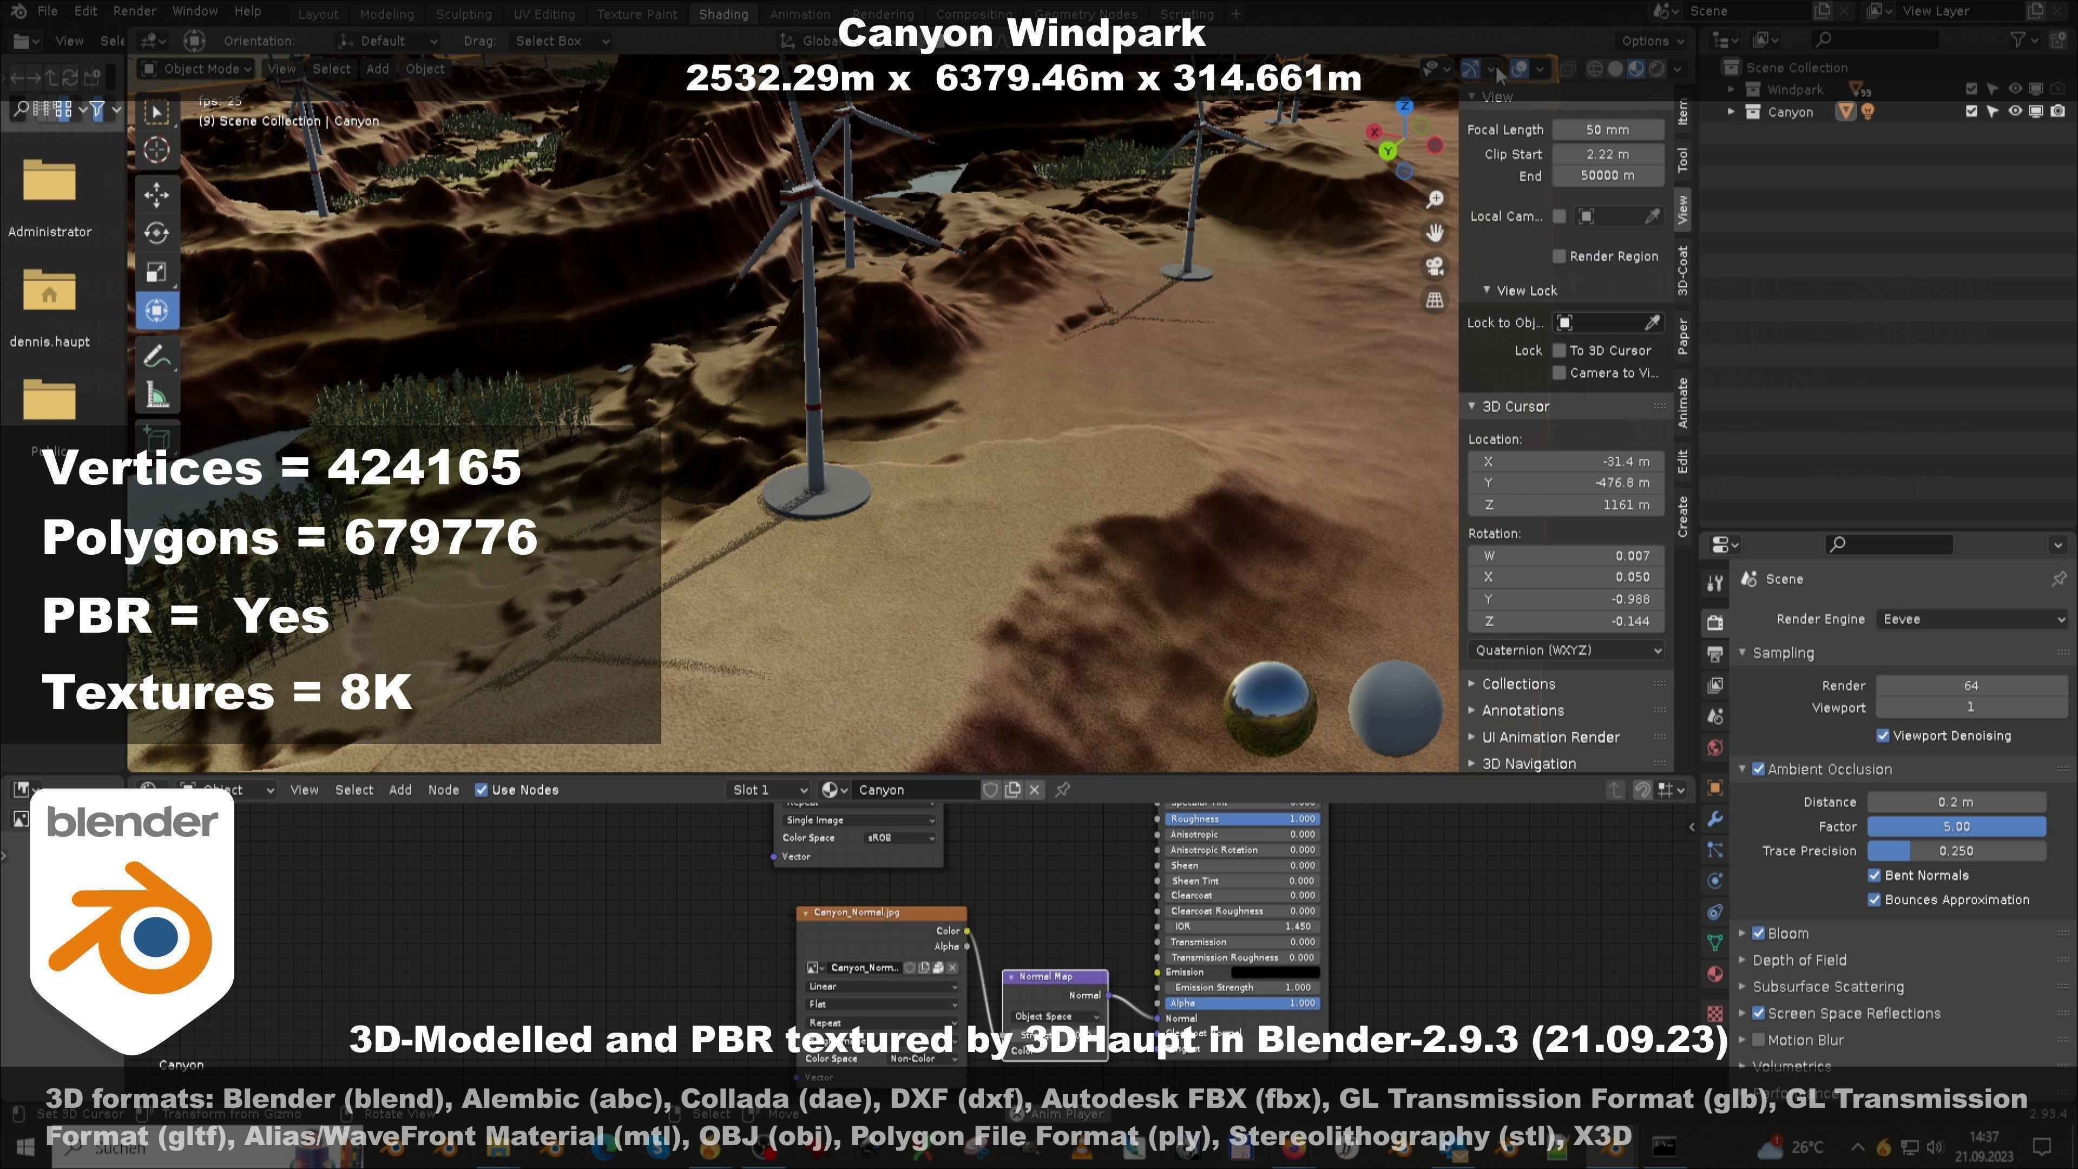This screenshot has width=2078, height=1169.
Task: Open the node editor Add menu
Action: pyautogui.click(x=400, y=790)
